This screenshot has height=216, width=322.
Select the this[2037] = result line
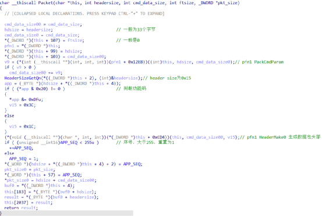(x=29, y=203)
